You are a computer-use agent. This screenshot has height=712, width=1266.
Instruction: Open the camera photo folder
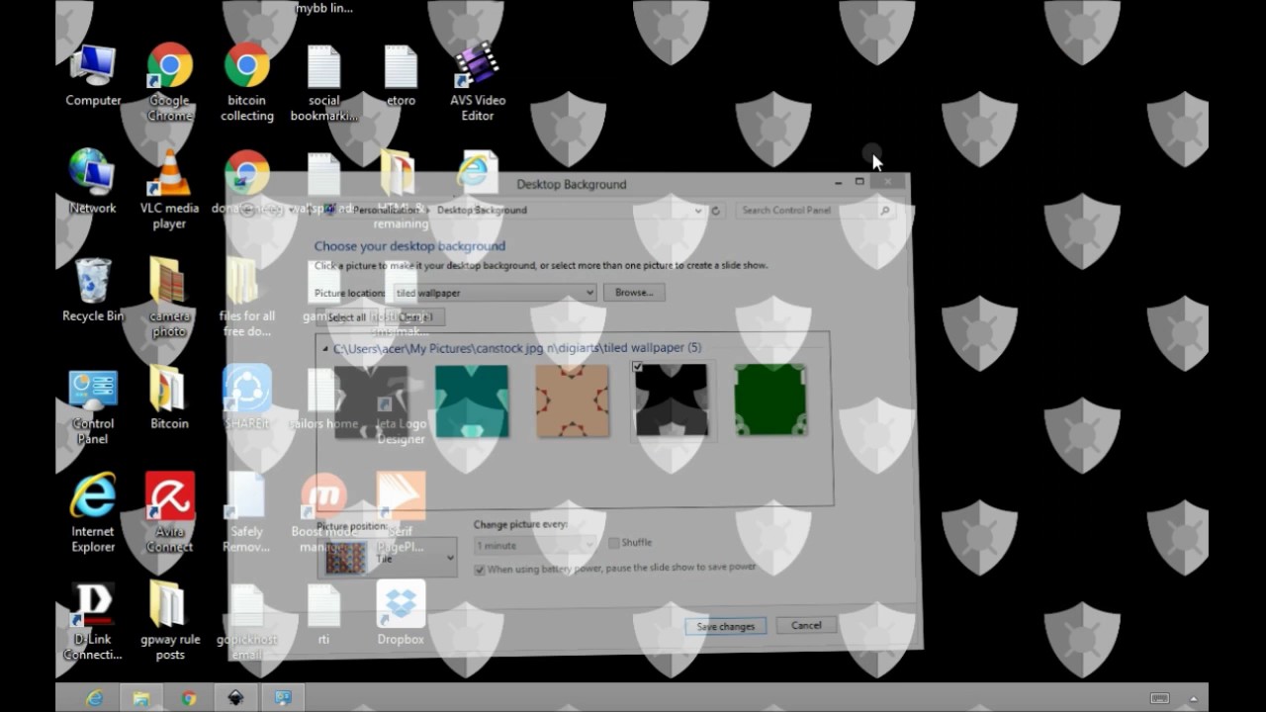(x=170, y=298)
